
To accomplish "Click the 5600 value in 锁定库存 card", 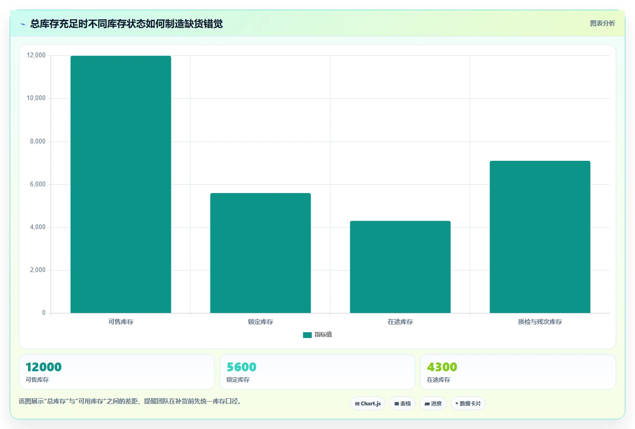I will 241,367.
